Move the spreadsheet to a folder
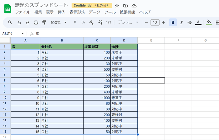The image size is (219, 140). tap(125, 6)
